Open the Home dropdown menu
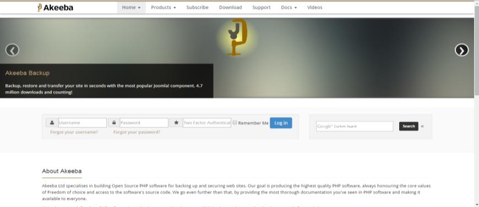Image resolution: width=479 pixels, height=207 pixels. tap(132, 7)
